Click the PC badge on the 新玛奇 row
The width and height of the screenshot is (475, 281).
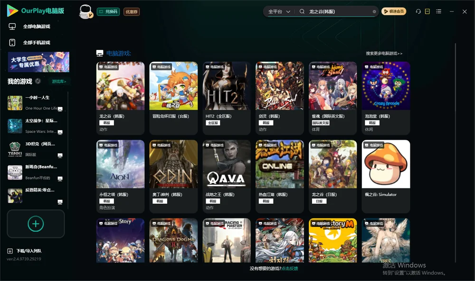60,178
